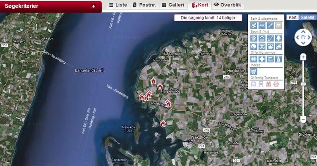Toggle parks with the tree icon
Screen dimensions: 317x166
tap(279, 38)
